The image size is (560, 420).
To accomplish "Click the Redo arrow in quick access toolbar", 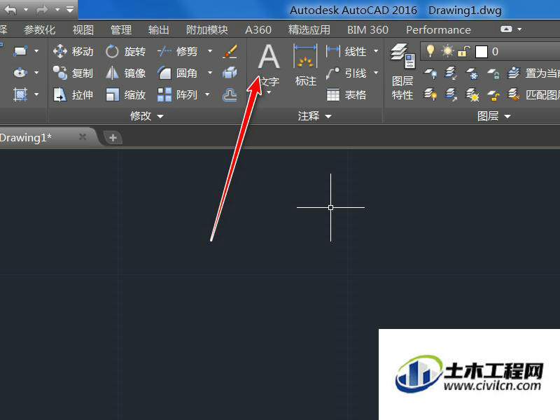I will [41, 10].
